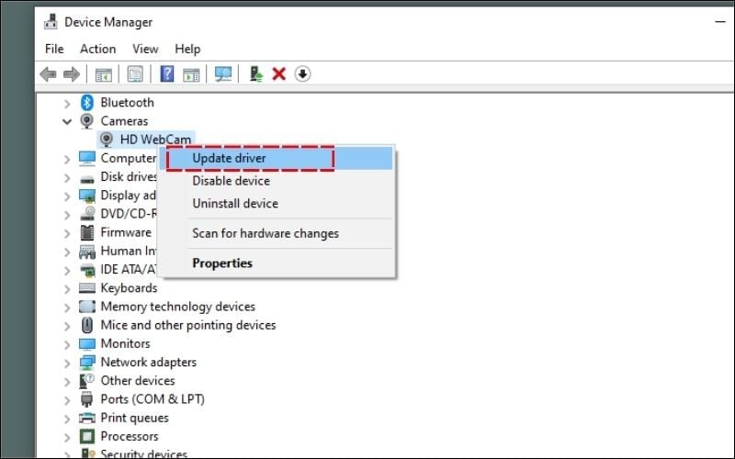Expand the Print queues chevron
Screen dimensions: 735x459
(67, 419)
